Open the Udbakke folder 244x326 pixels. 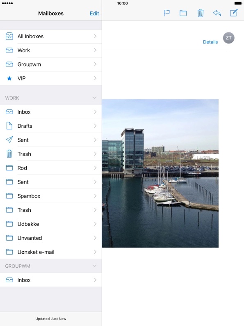tap(51, 224)
